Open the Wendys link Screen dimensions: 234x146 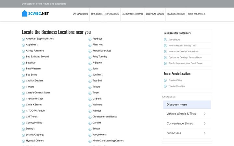tap(97, 111)
